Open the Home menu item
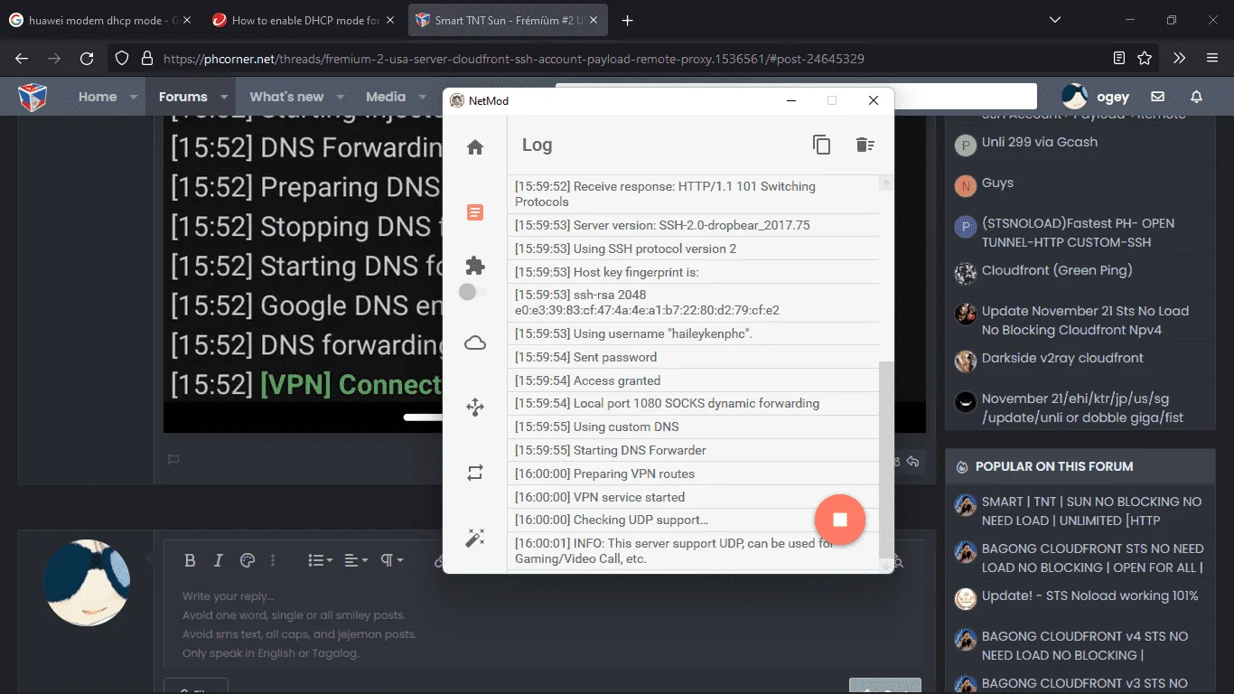Viewport: 1234px width, 694px height. click(98, 97)
